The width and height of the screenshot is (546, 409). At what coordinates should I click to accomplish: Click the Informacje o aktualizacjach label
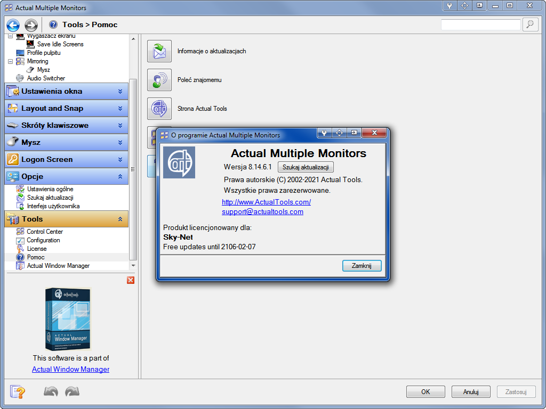pyautogui.click(x=212, y=51)
